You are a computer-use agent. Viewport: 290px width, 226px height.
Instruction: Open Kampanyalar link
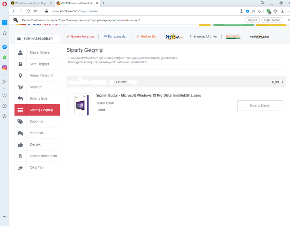[115, 37]
